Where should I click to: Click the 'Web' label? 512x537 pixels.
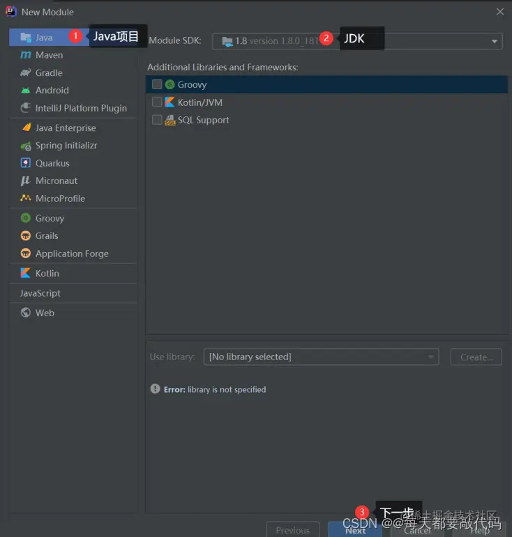point(45,313)
